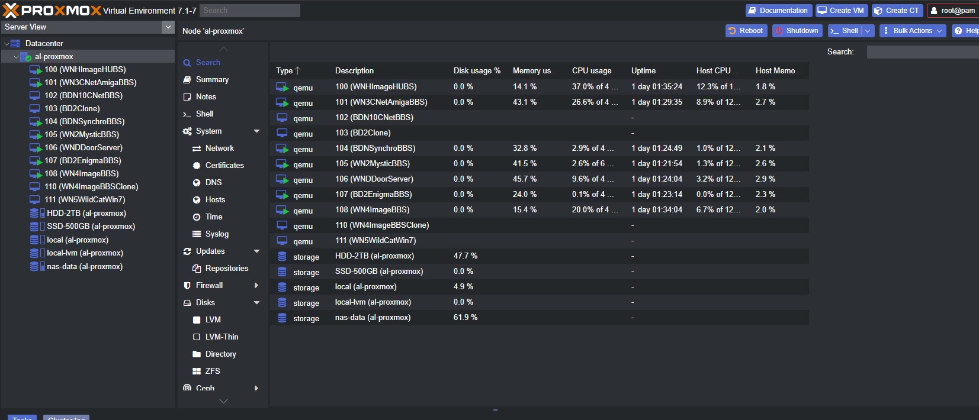Sort by the Description column header
979x420 pixels.
354,71
